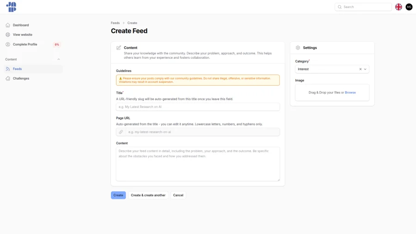
Task: Click the Settings panel heading
Action: tap(310, 48)
